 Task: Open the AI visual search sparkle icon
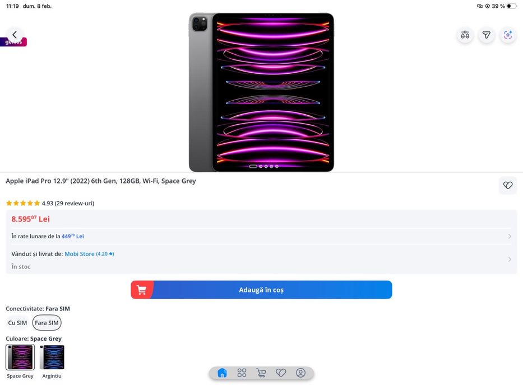508,35
